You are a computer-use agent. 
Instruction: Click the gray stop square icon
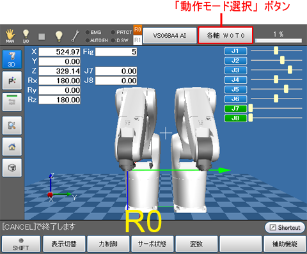42,36
